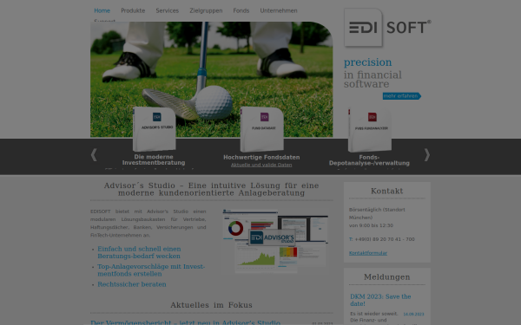
Task: Open the Home menu item
Action: tap(102, 10)
